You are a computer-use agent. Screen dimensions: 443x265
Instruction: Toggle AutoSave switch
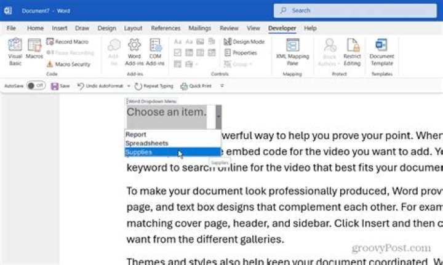(x=36, y=85)
